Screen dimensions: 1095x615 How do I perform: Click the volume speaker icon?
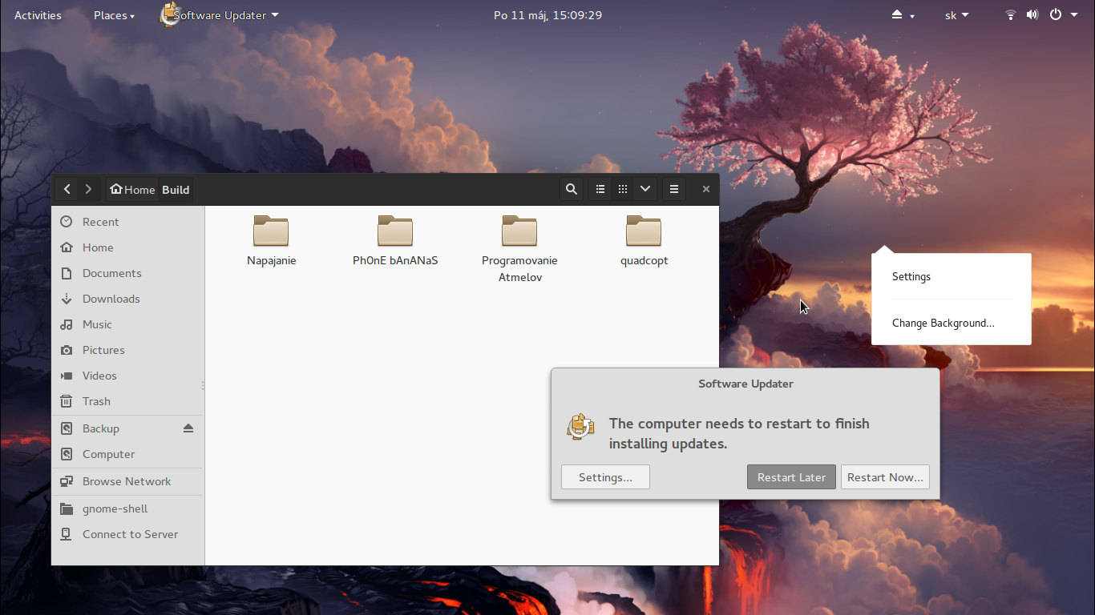(1032, 15)
